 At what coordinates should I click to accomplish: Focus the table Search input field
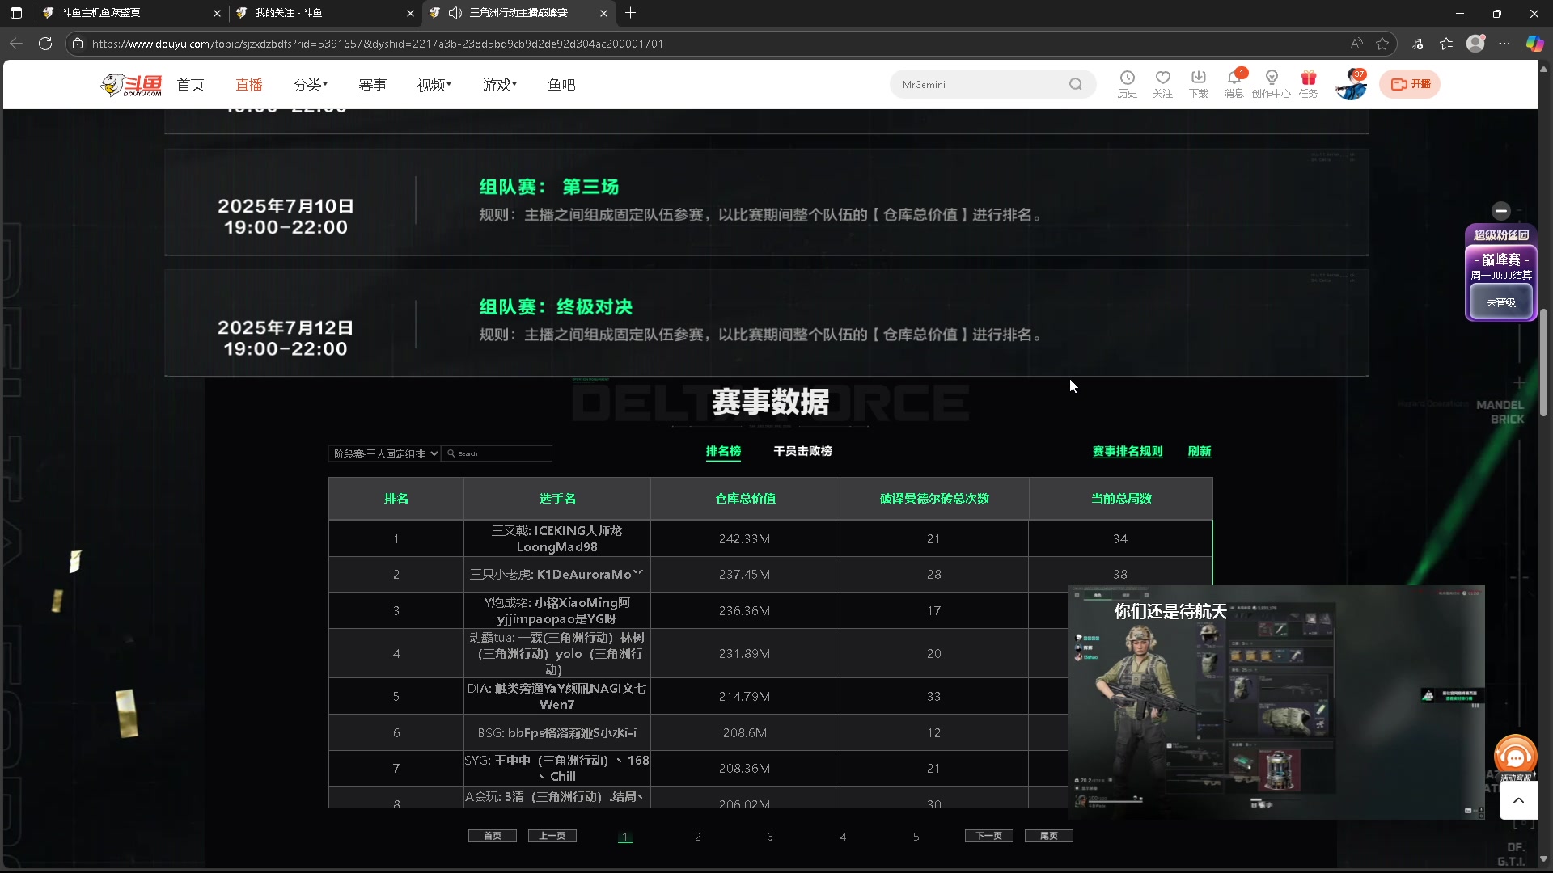pyautogui.click(x=497, y=453)
